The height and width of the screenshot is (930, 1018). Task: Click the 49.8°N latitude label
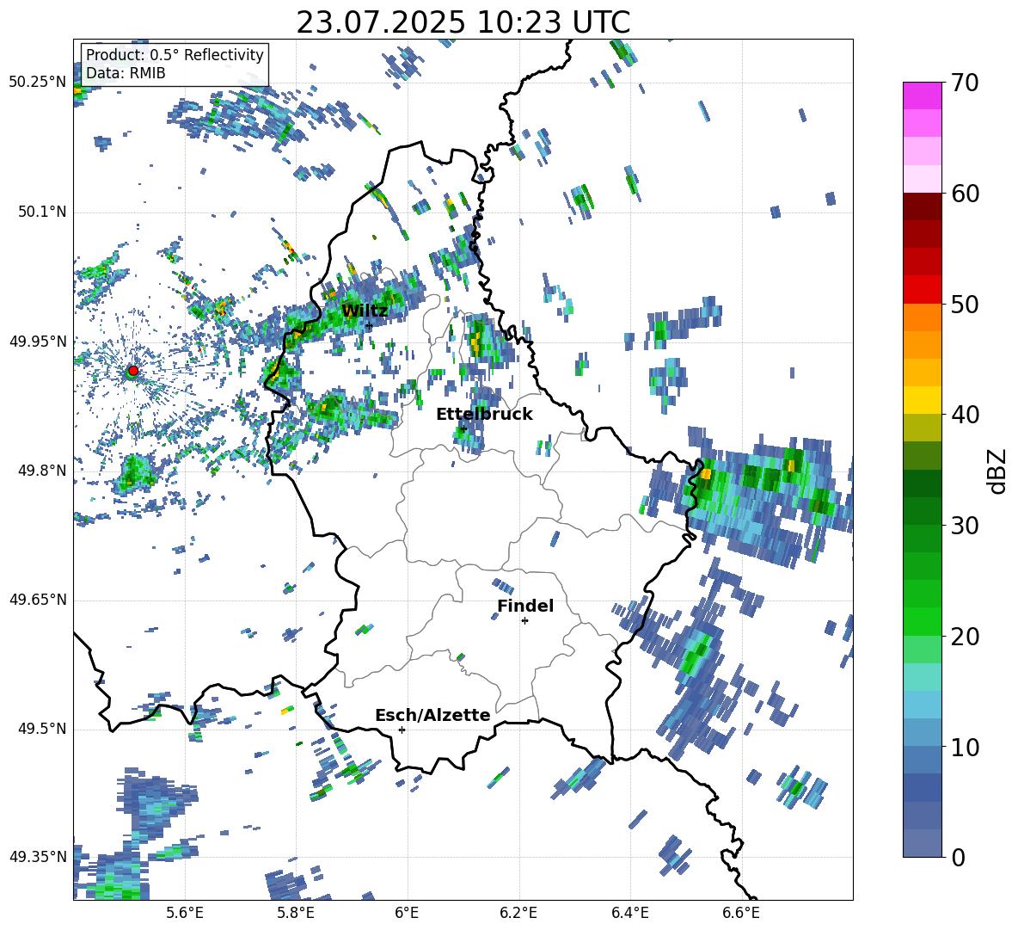[x=41, y=471]
